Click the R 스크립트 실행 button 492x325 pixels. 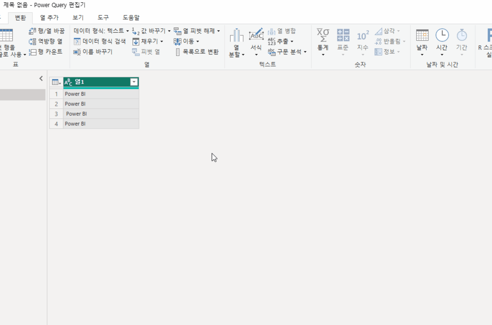click(x=485, y=43)
